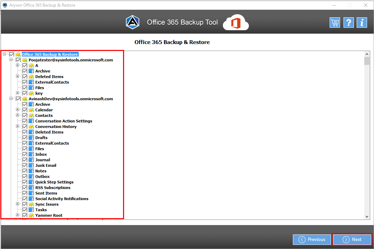Select ExternalContacts under Poojatester
Viewport: 374px width, 249px height.
(52, 82)
